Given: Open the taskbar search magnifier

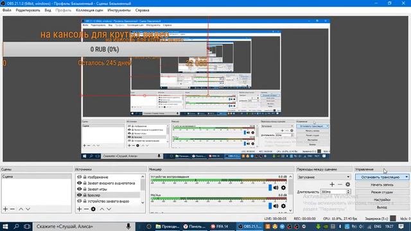Looking at the screenshot, I should [x=16, y=227].
